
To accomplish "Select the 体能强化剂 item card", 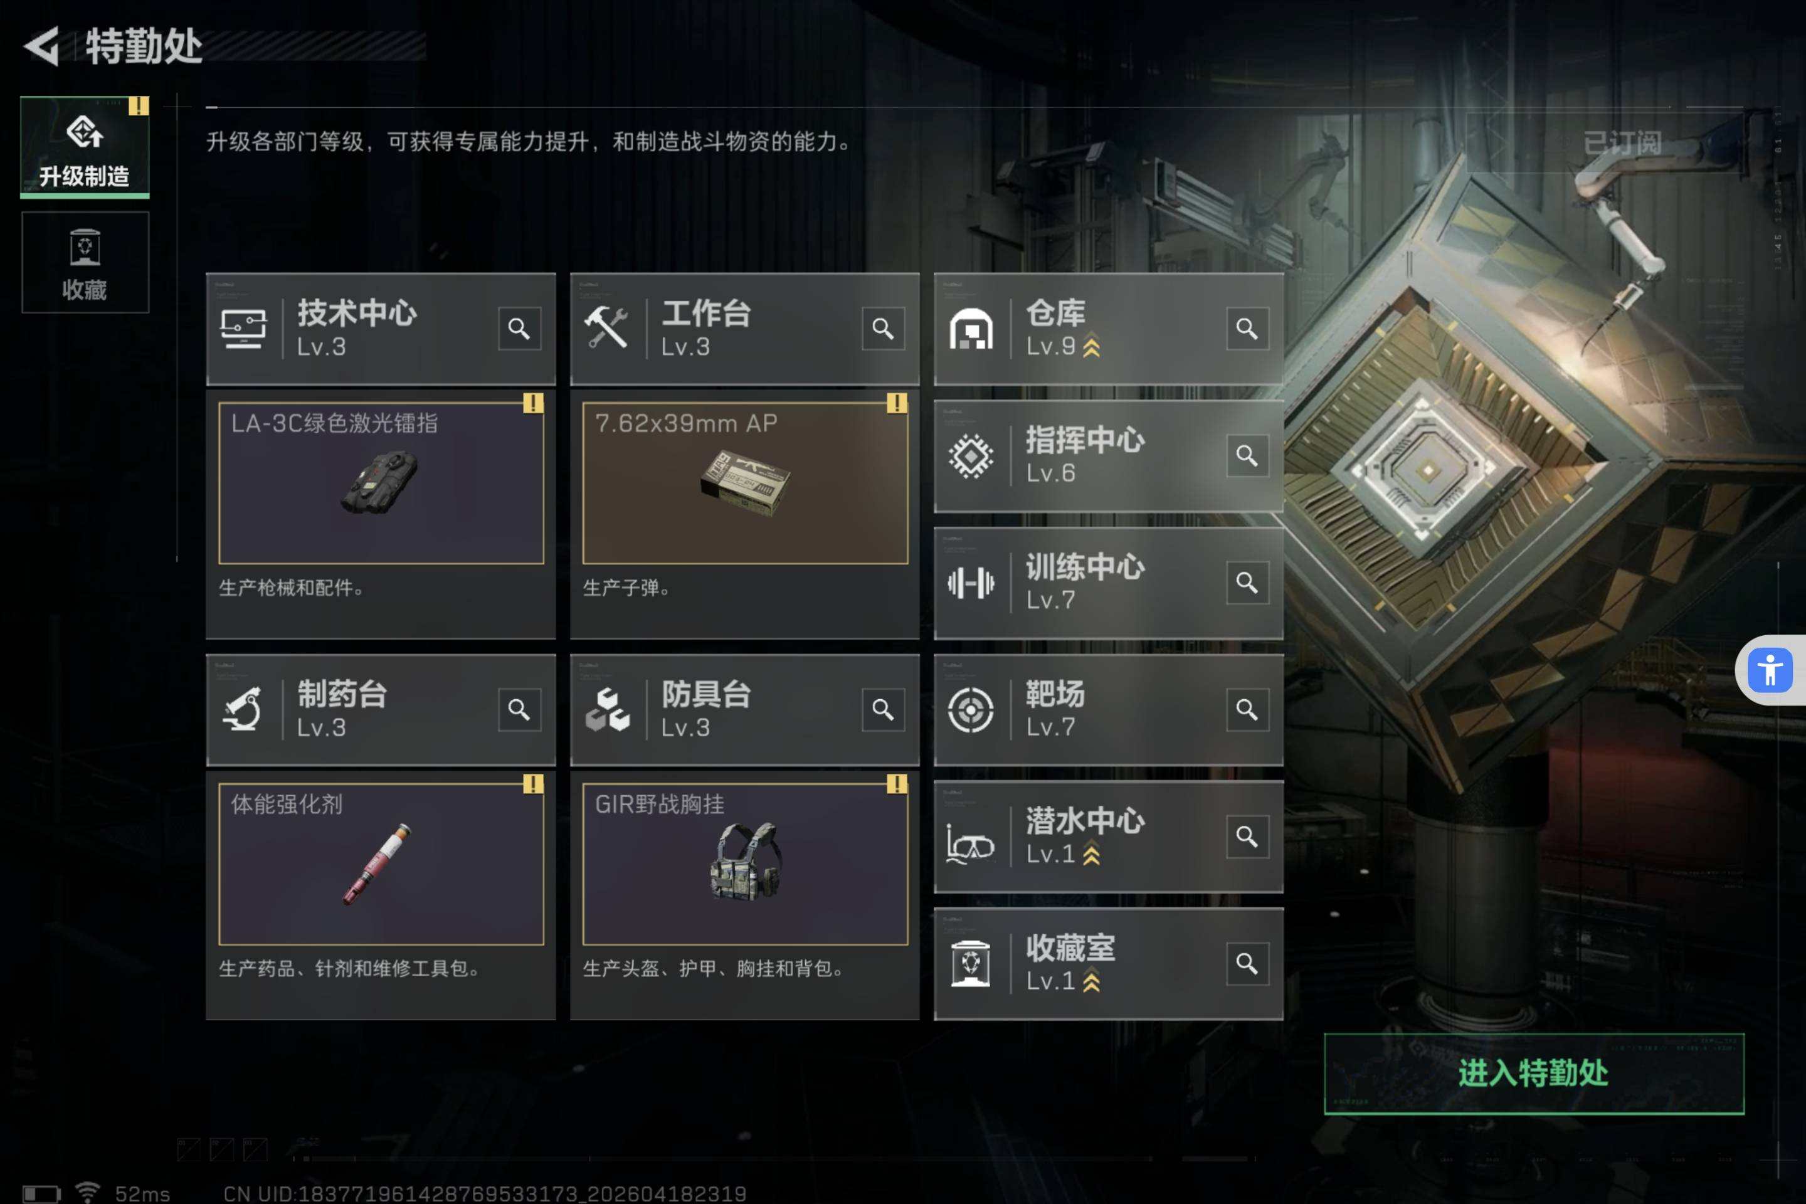I will point(381,864).
